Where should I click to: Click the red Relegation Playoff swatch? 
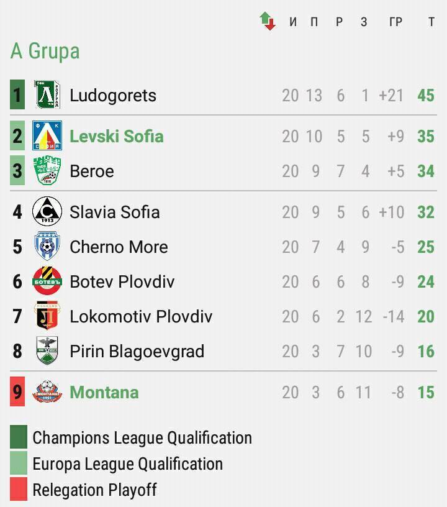[19, 489]
